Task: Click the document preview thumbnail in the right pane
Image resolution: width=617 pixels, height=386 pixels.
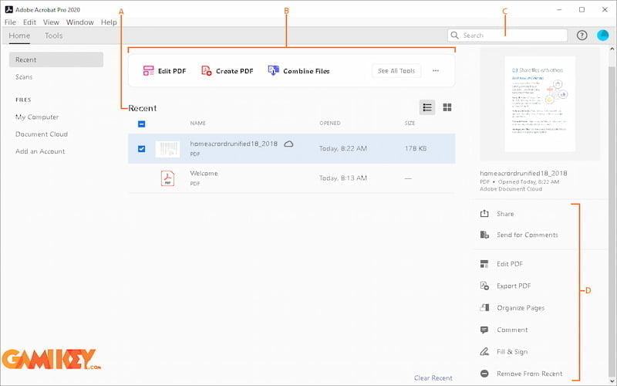Action: [540, 104]
